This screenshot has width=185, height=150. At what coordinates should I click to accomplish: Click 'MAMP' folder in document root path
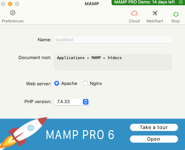[96, 58]
